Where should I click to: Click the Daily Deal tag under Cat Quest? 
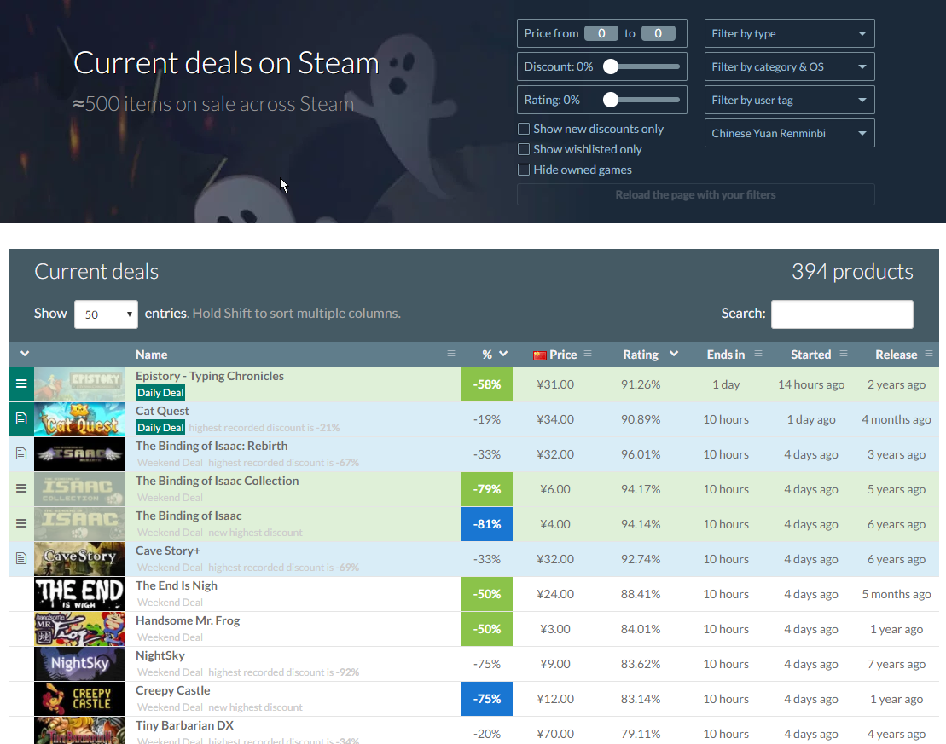(x=160, y=428)
